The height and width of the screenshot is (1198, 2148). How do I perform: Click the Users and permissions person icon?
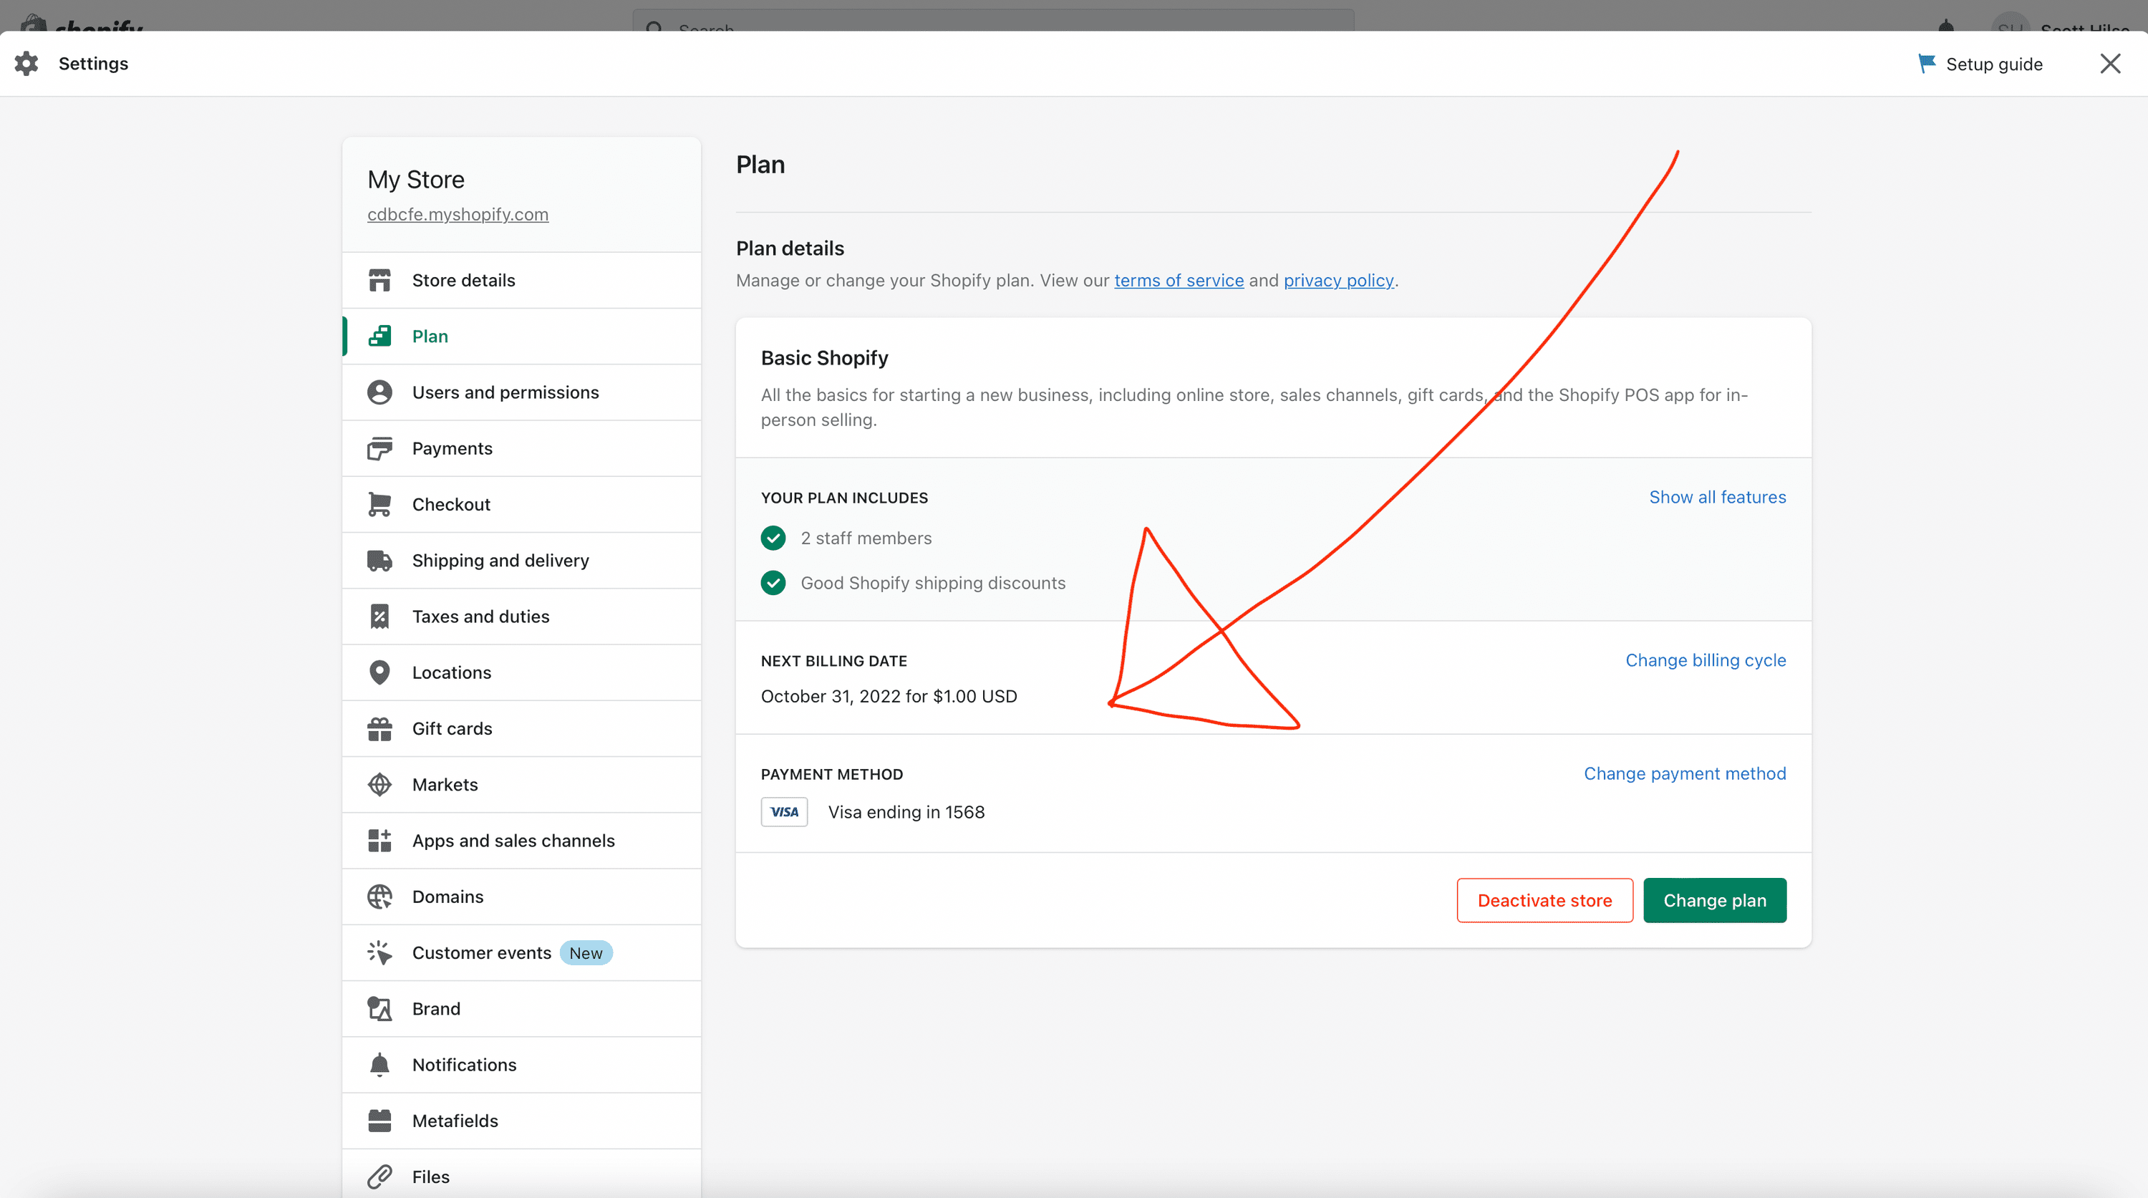tap(379, 392)
